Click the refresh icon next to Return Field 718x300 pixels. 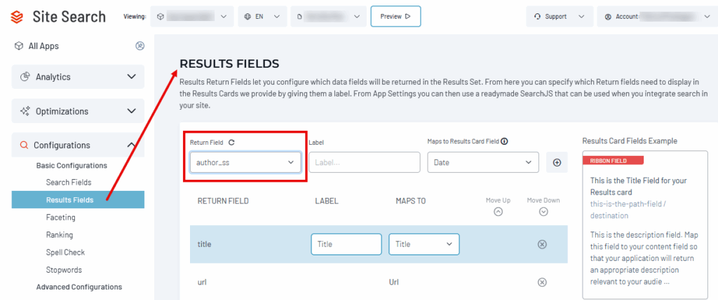tap(231, 143)
